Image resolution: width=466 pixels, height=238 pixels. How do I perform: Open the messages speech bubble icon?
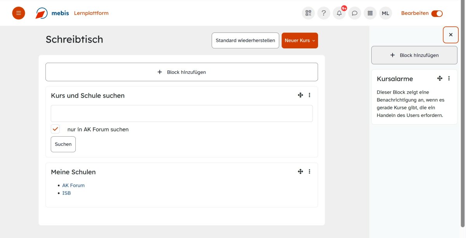[355, 13]
